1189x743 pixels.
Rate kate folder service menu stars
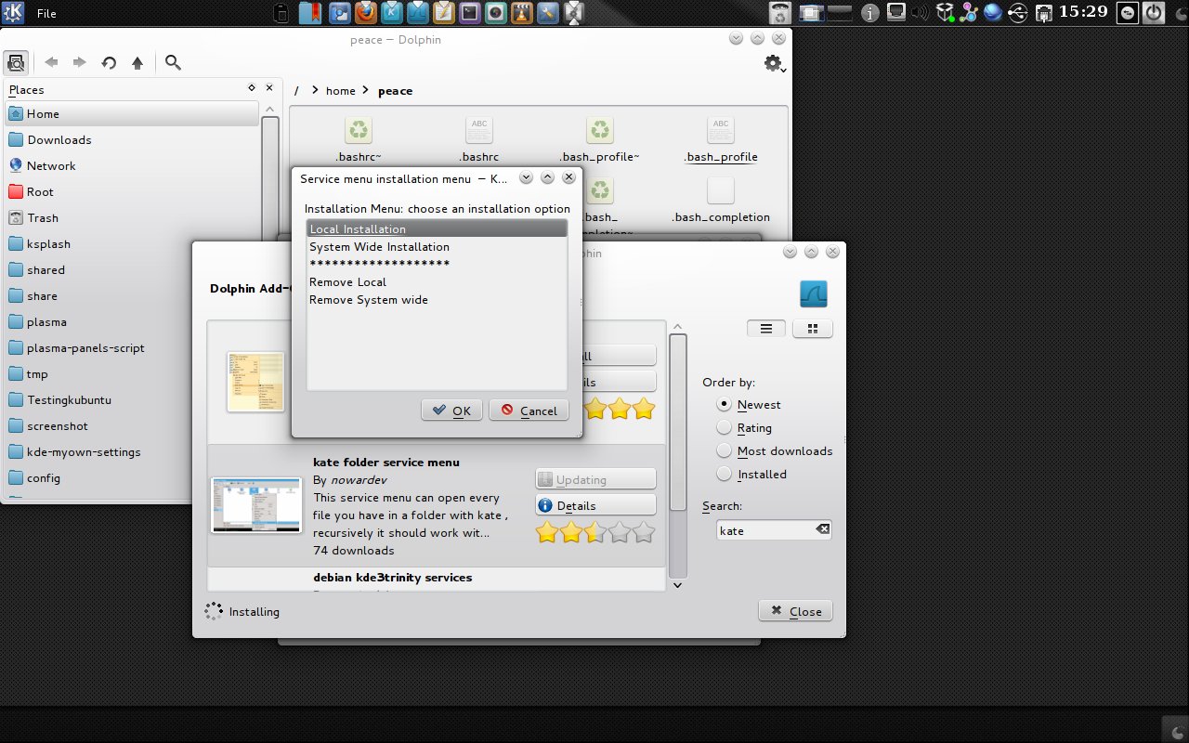tap(595, 532)
